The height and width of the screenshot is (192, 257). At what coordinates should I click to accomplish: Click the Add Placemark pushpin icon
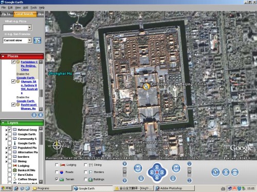[x=215, y=172]
